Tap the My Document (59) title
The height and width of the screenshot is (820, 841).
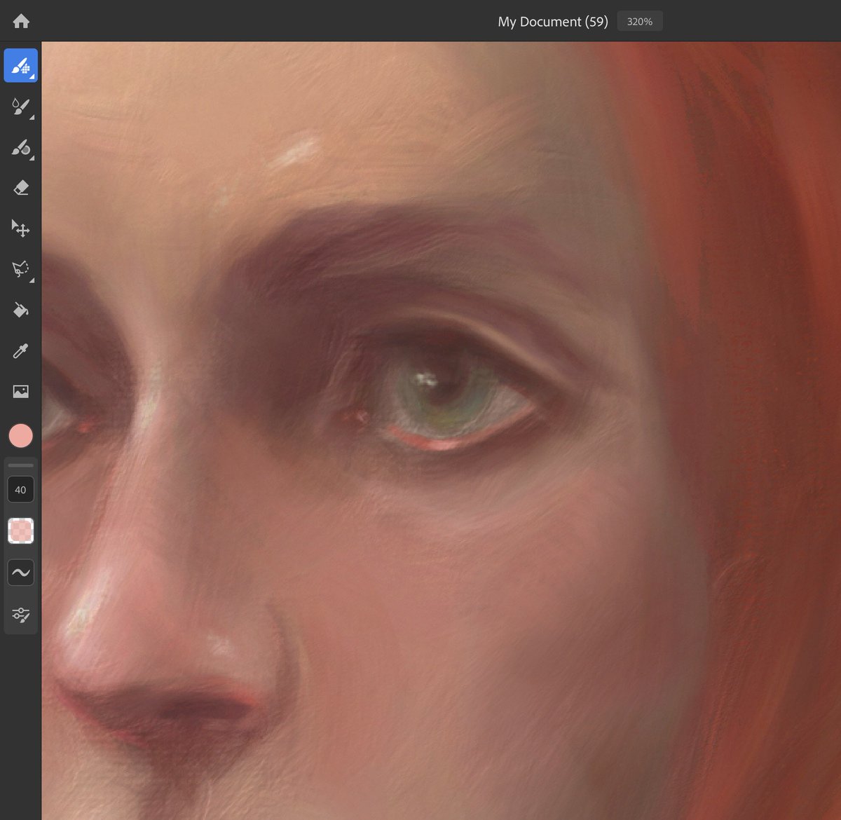click(x=552, y=21)
